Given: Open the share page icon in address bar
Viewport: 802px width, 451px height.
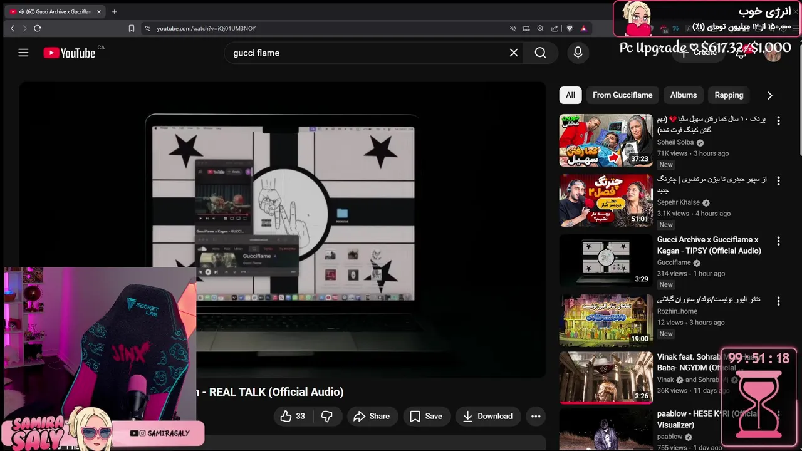Looking at the screenshot, I should coord(555,28).
